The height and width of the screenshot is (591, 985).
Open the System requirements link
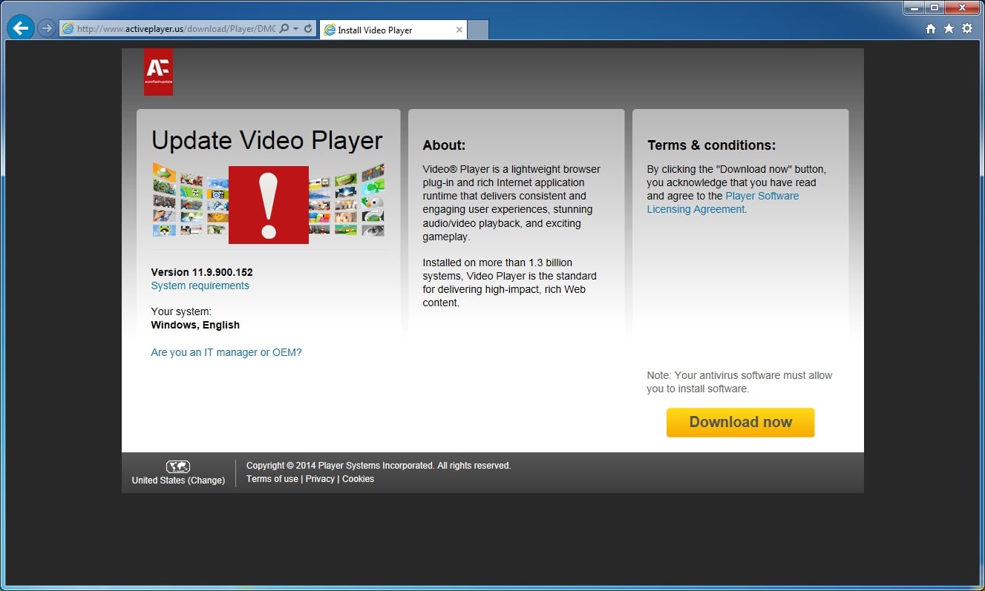click(200, 285)
